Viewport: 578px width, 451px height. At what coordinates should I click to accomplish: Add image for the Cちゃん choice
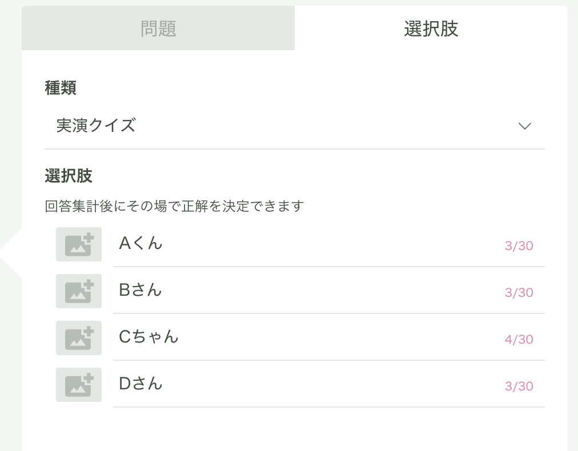click(78, 338)
